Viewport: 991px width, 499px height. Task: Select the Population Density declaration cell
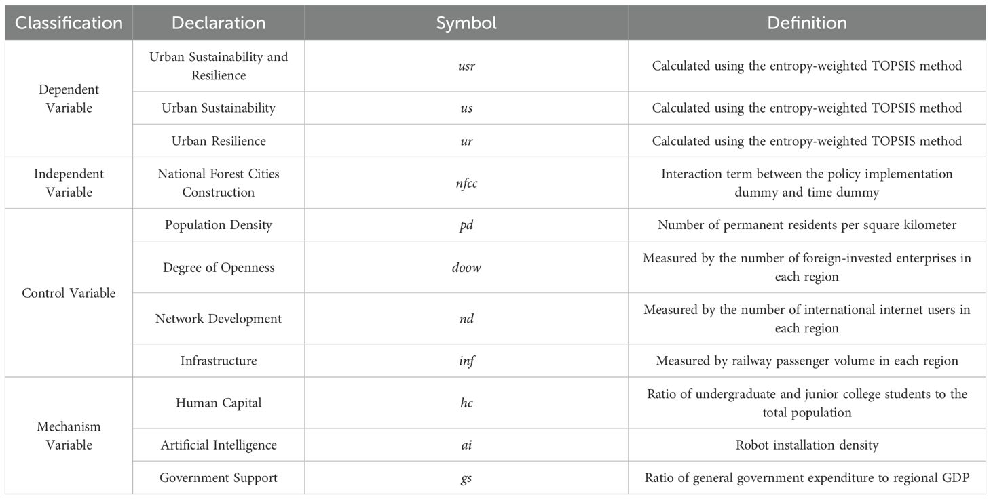point(219,225)
